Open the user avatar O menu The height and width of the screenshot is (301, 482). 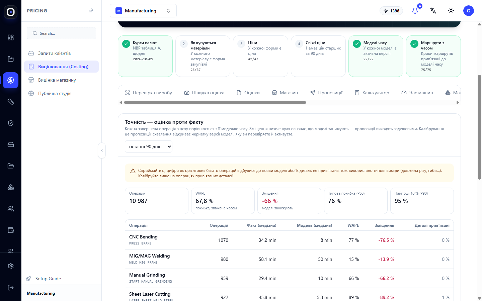coord(469,11)
